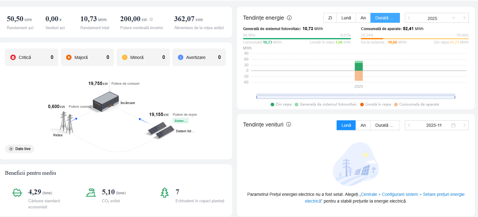Click the Minoră yellow alarm icon
478x217 pixels.
pyautogui.click(x=124, y=57)
